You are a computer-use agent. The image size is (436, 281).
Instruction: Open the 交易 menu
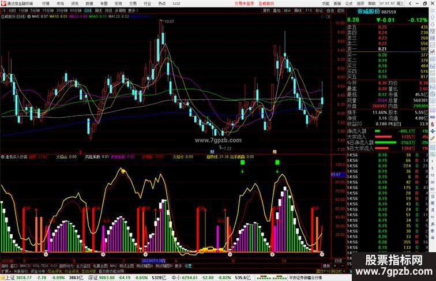[x=133, y=3]
